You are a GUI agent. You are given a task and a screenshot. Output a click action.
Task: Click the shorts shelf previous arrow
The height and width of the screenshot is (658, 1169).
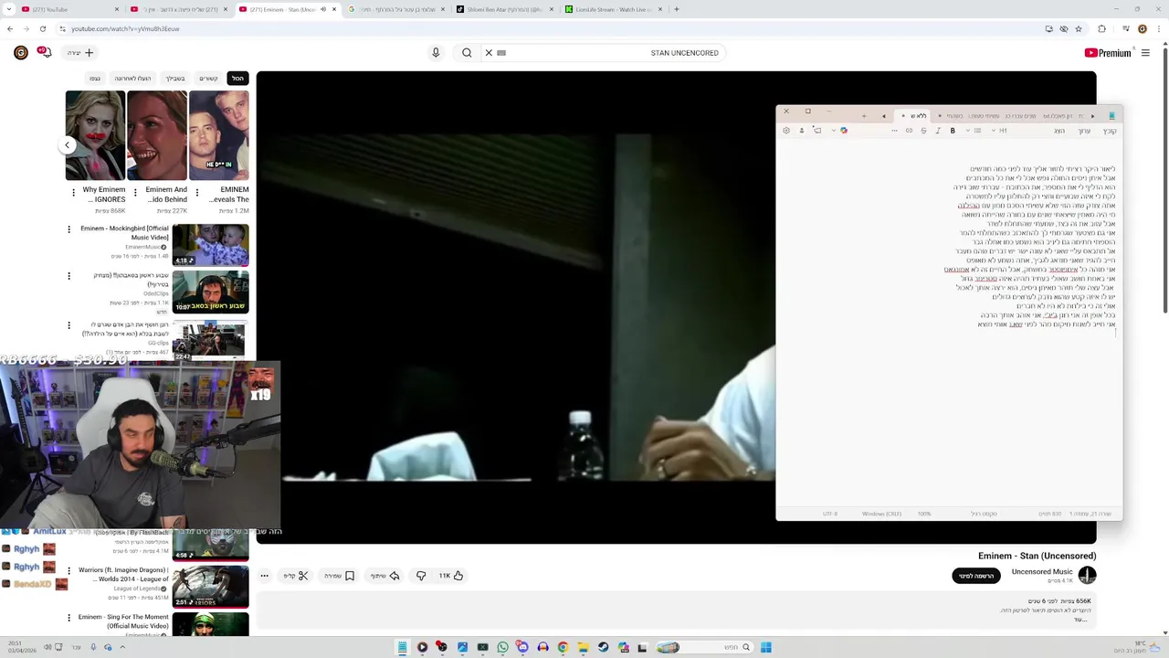coord(67,144)
